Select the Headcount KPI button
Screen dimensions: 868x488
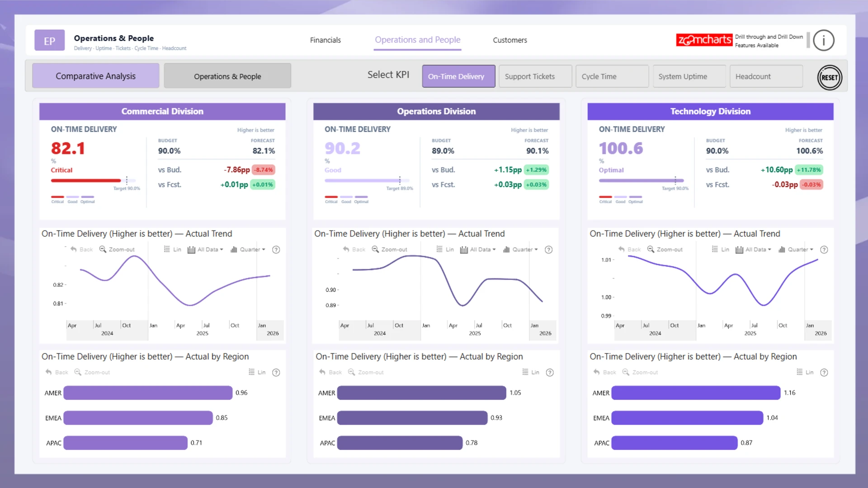[x=766, y=76]
